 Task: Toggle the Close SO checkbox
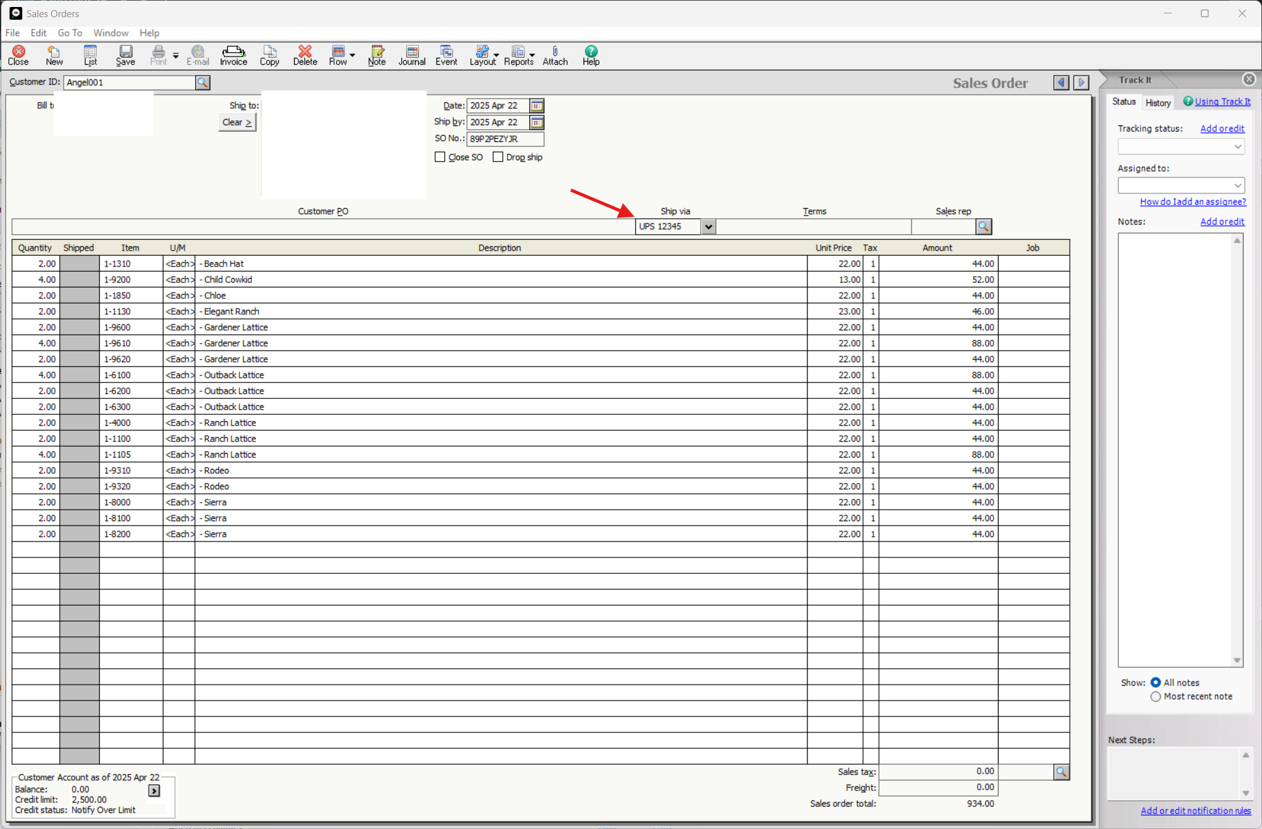coord(440,157)
